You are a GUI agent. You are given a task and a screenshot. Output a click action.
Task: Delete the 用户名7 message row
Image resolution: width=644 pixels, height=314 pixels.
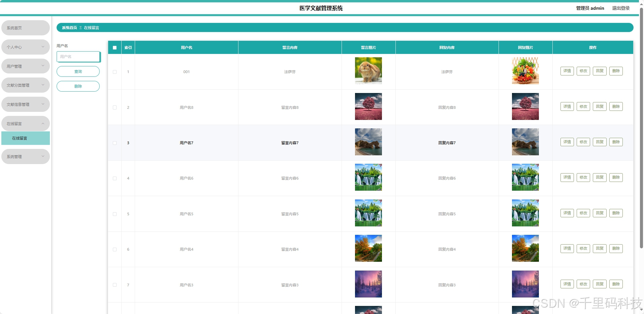[x=616, y=142]
